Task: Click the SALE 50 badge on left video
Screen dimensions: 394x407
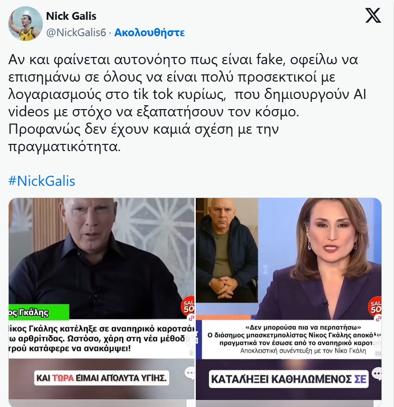Action: [189, 306]
